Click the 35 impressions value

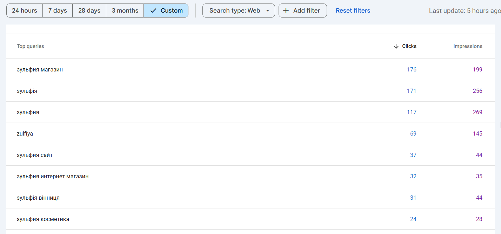click(479, 176)
